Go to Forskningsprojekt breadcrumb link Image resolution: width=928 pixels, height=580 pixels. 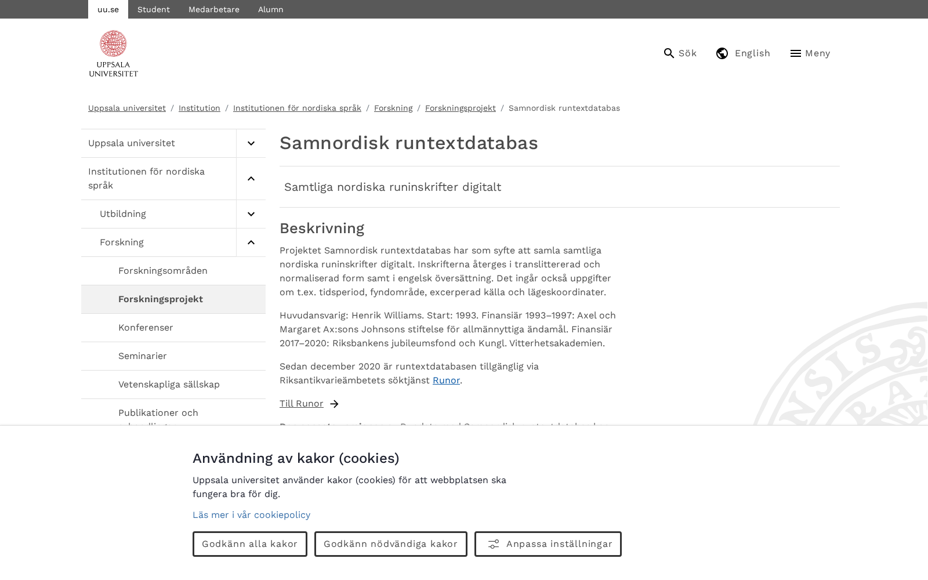coord(461,108)
